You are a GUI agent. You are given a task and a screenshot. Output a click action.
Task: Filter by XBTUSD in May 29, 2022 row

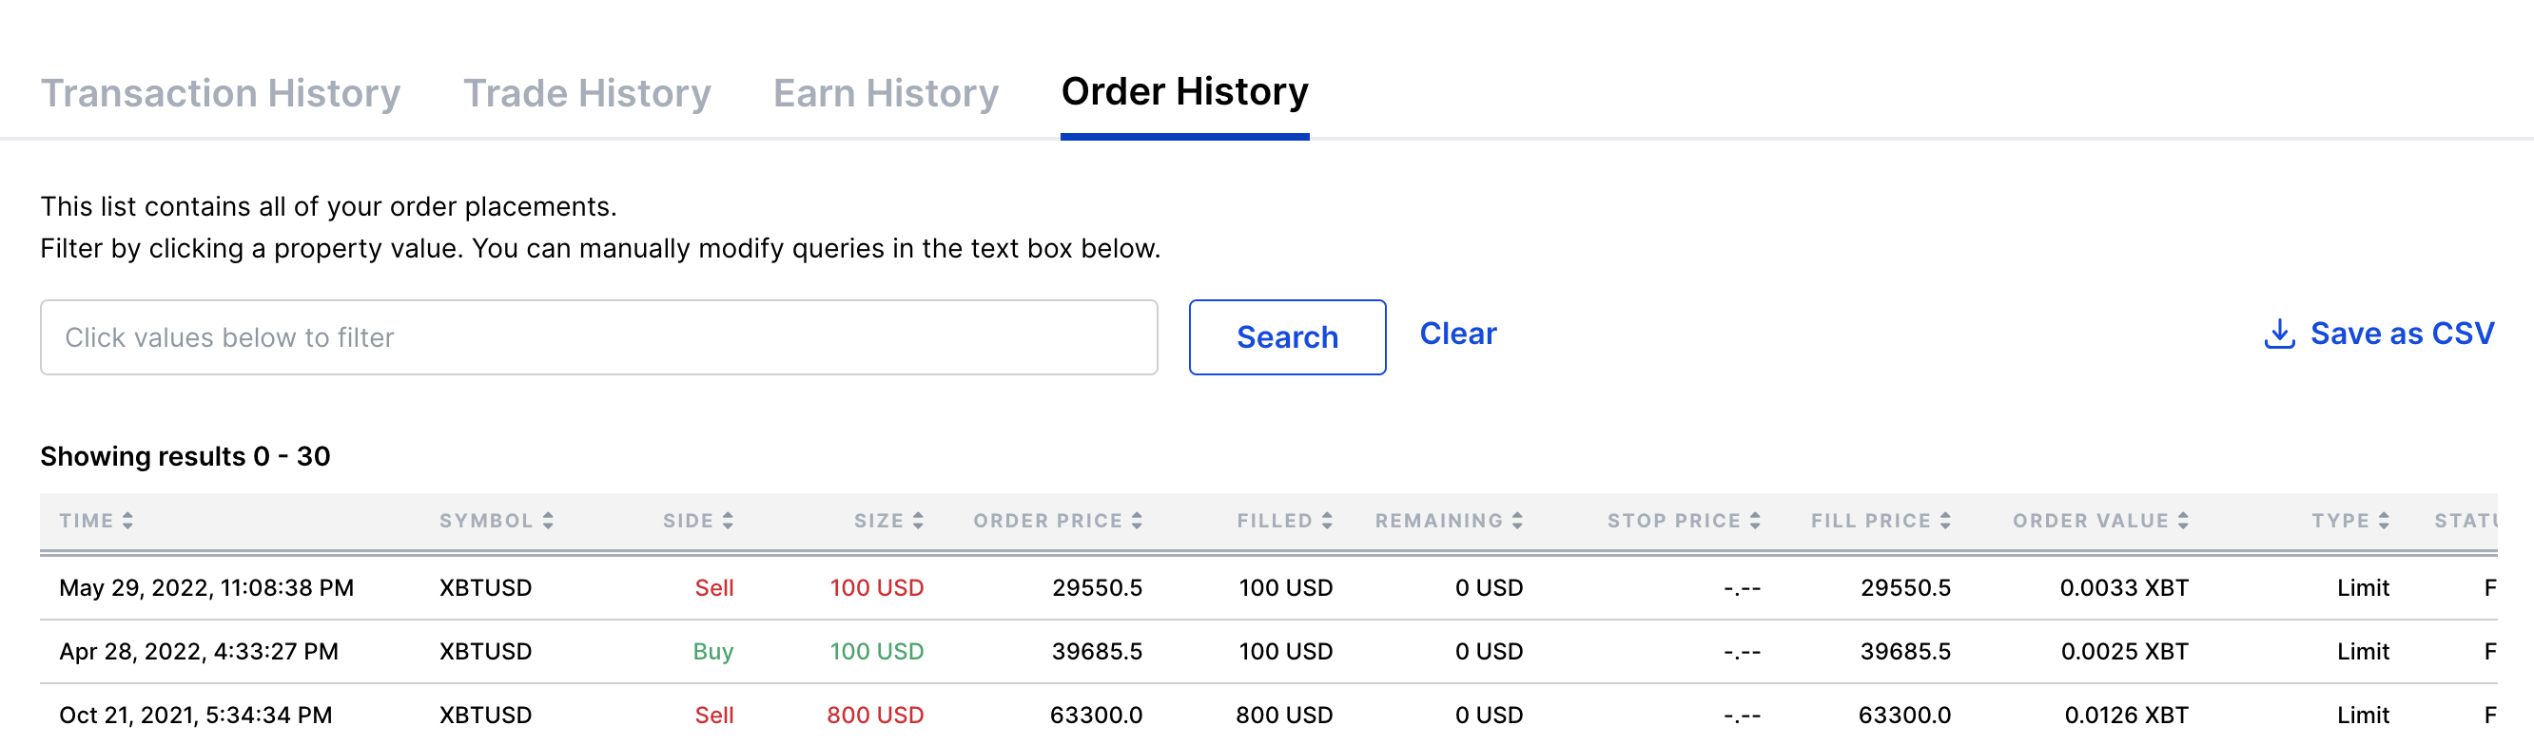pyautogui.click(x=485, y=588)
